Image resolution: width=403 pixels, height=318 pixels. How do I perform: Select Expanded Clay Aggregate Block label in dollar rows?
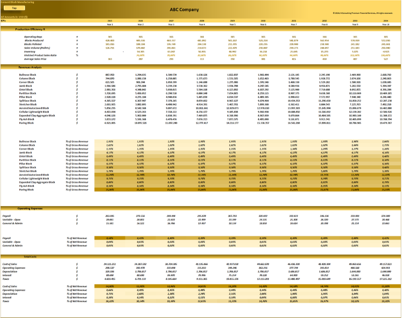tap(37, 116)
